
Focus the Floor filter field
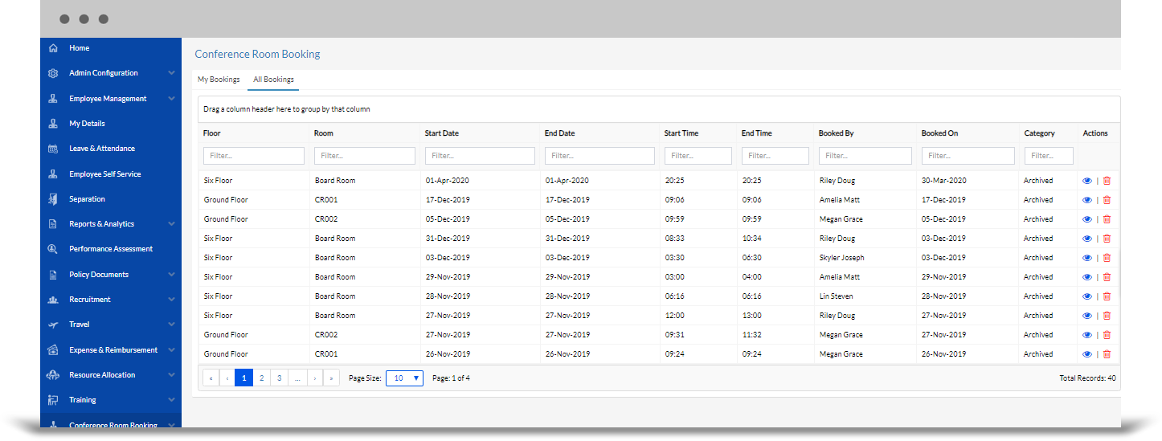254,156
